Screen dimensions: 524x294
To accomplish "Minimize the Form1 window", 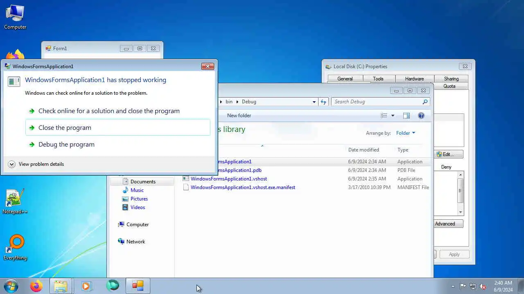I will 126,48.
